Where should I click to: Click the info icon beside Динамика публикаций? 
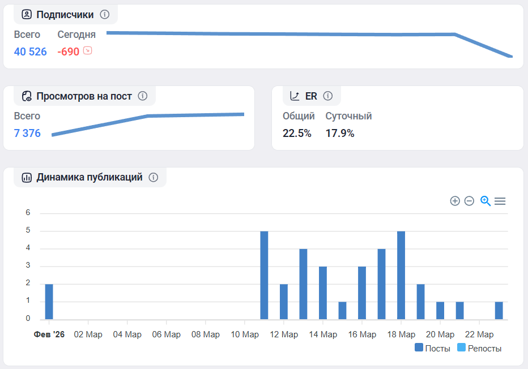coord(153,178)
